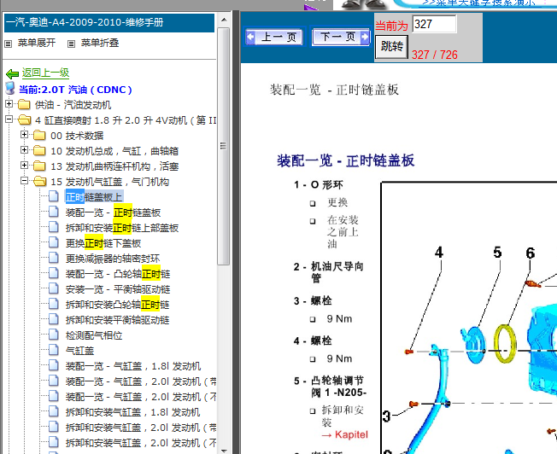
Task: Open 拆卸和安装正时链上部盖板 entry
Action: 122,228
